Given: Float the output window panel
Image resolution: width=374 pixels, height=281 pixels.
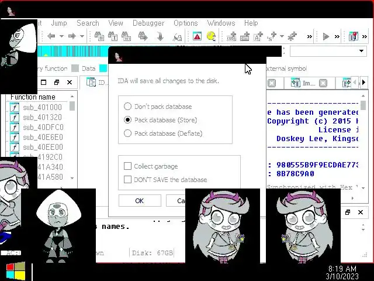Looking at the screenshot, I should [348, 212].
